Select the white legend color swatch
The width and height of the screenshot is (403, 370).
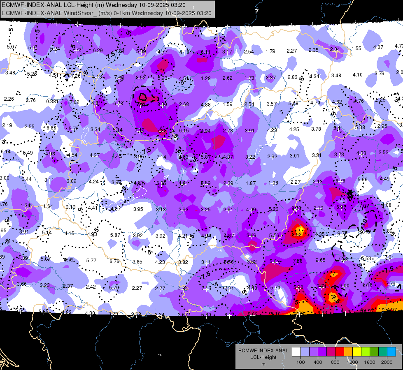click(x=296, y=352)
